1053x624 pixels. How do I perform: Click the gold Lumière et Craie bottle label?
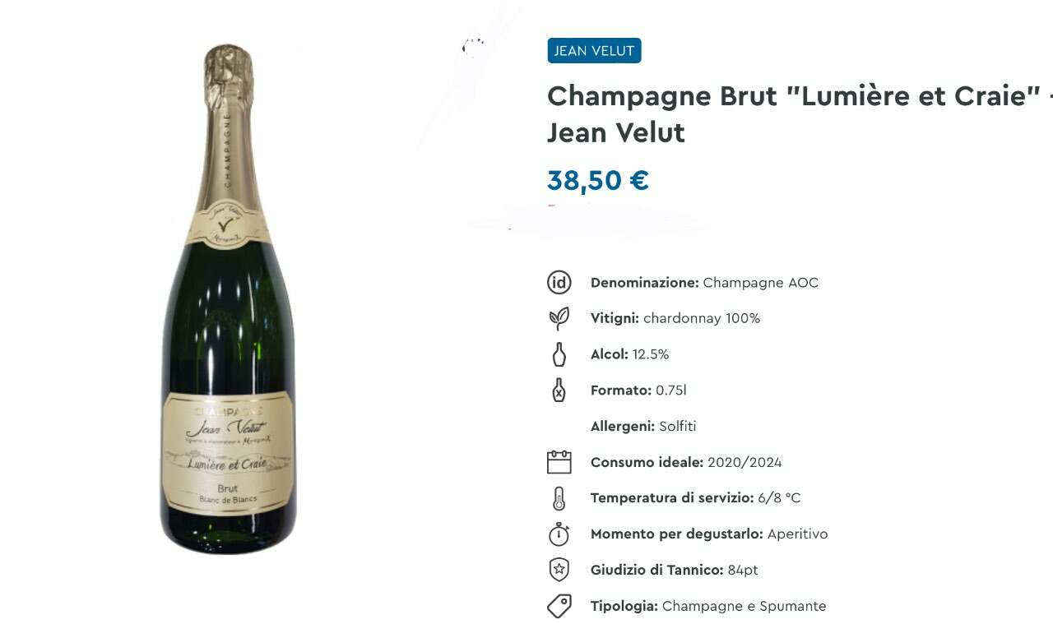coord(228,453)
